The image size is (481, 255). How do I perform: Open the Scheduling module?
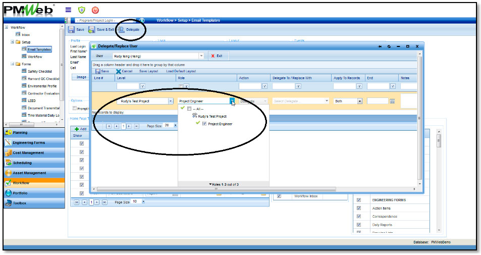point(34,163)
